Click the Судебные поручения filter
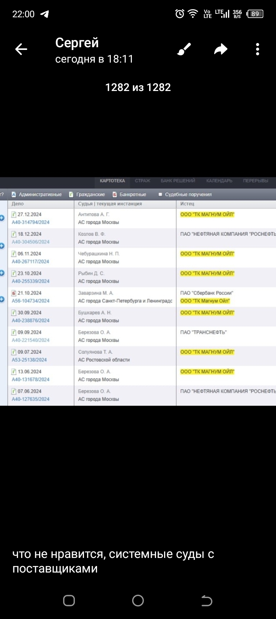Viewport: 276px width, 619px height. coord(185,194)
